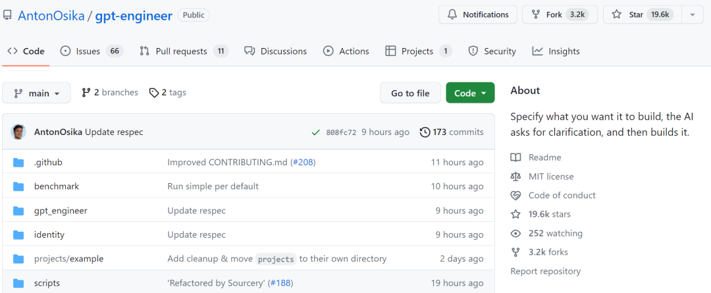Open the Run simple per default commit
The image size is (711, 293).
213,186
